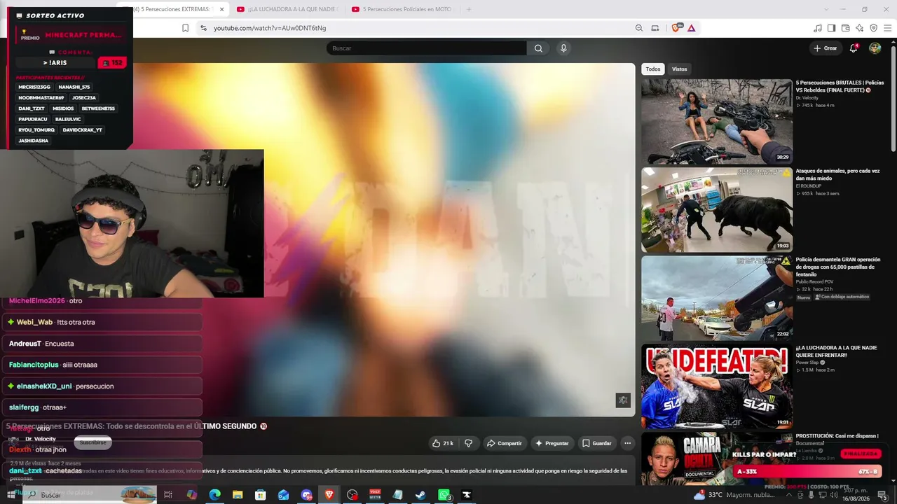Like the video with thumbs-up button
Screen dimensions: 897x504
(x=443, y=443)
